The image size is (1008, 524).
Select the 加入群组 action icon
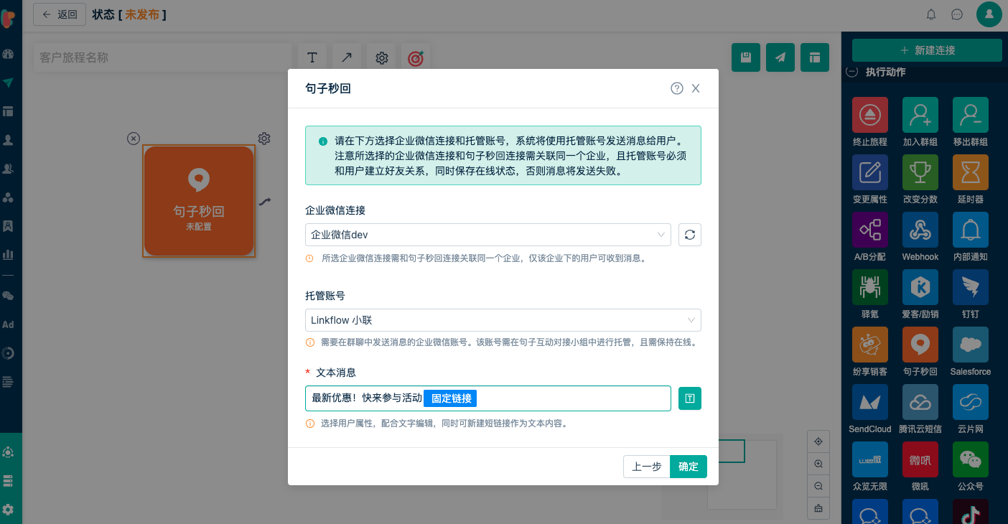(920, 115)
